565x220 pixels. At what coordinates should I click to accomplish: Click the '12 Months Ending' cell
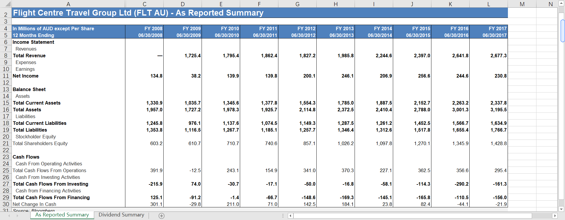click(x=68, y=35)
